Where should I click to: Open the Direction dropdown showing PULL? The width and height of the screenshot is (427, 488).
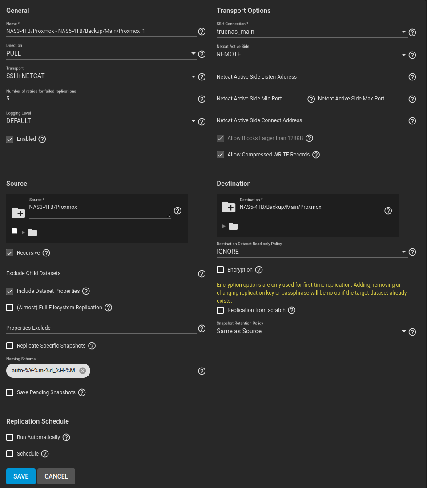[101, 53]
